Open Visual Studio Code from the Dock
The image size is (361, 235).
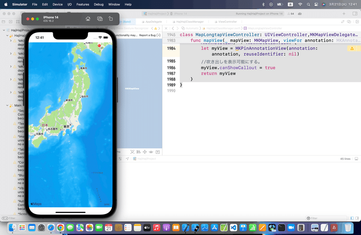click(x=233, y=228)
